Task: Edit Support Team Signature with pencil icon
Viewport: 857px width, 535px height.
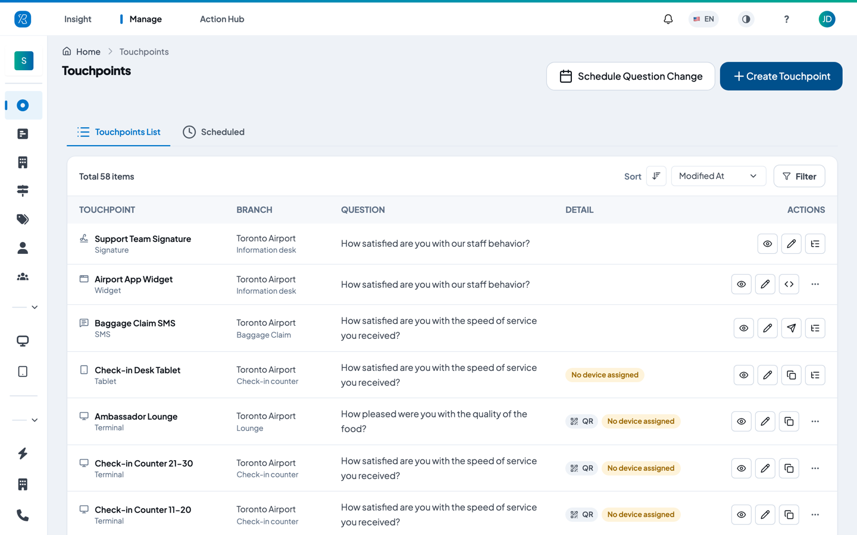Action: [x=791, y=244]
